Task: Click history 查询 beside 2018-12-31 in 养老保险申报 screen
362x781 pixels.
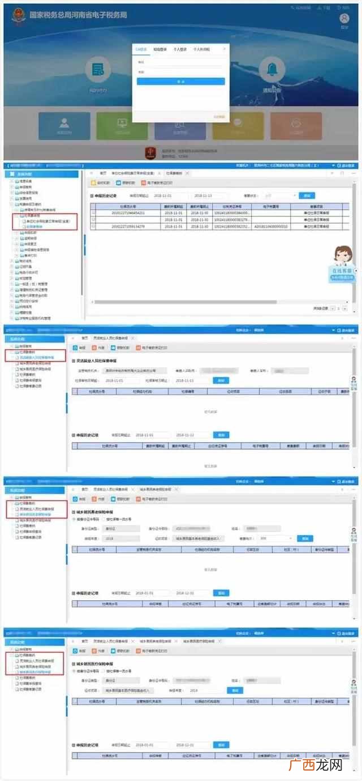Action: click(x=221, y=593)
